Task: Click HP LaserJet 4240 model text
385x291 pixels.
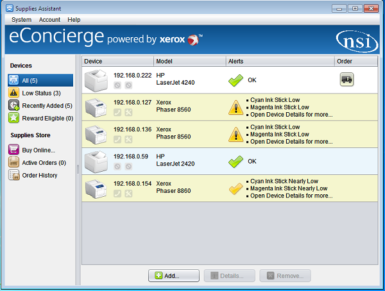Action: click(175, 79)
